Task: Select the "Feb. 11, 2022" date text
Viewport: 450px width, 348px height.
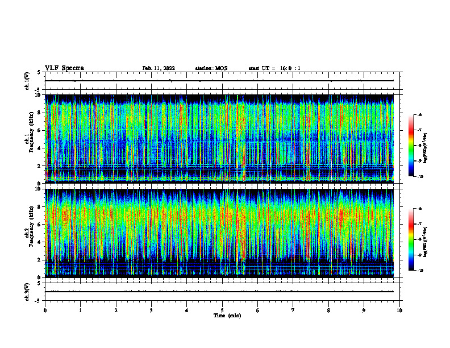Action: point(159,68)
